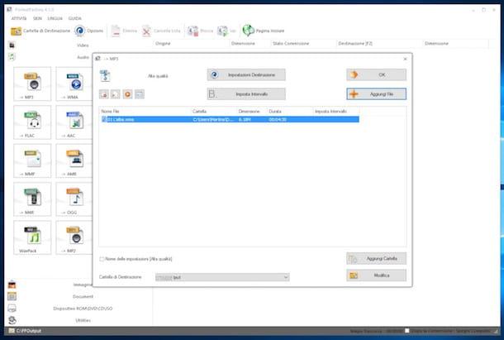Screen dimensions: 504x340
Task: Expand the Video category in sidebar
Action: tap(83, 45)
